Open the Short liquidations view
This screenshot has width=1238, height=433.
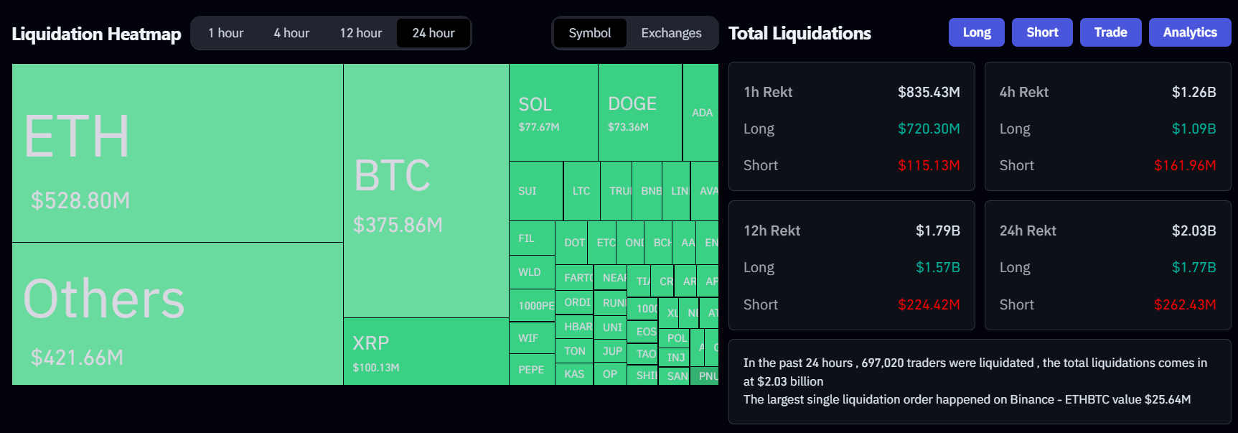[1041, 32]
